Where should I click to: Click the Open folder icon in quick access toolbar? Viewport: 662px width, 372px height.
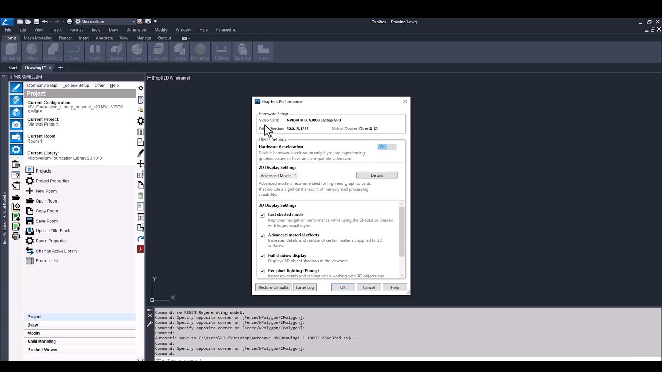28,21
